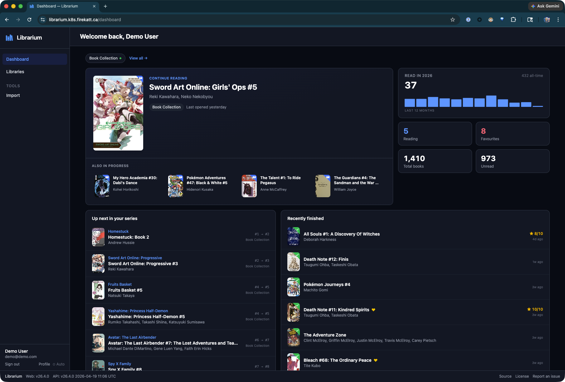This screenshot has width=565, height=382.
Task: Toggle the bookmark star in the address bar
Action: point(452,19)
